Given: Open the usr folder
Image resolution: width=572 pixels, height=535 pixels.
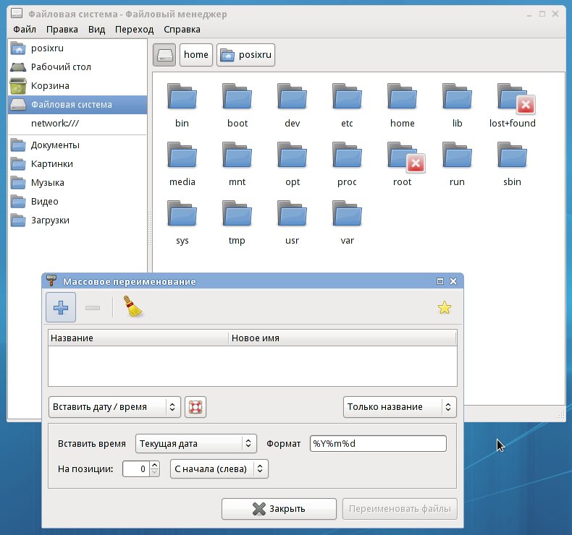Looking at the screenshot, I should [x=293, y=222].
